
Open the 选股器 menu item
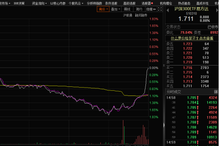tap(147, 3)
